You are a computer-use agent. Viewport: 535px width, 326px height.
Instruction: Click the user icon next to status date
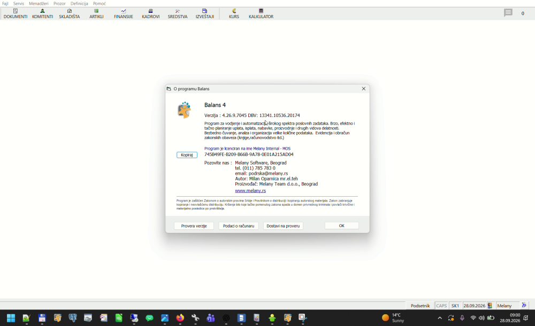[x=490, y=306]
